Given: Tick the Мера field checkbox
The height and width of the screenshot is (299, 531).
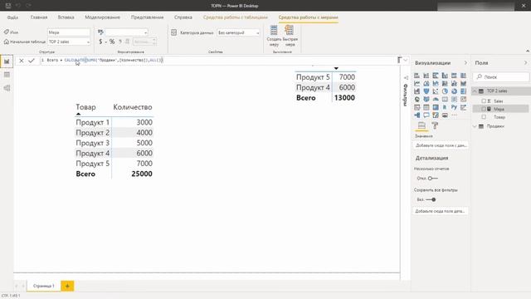Looking at the screenshot, I should (x=484, y=109).
